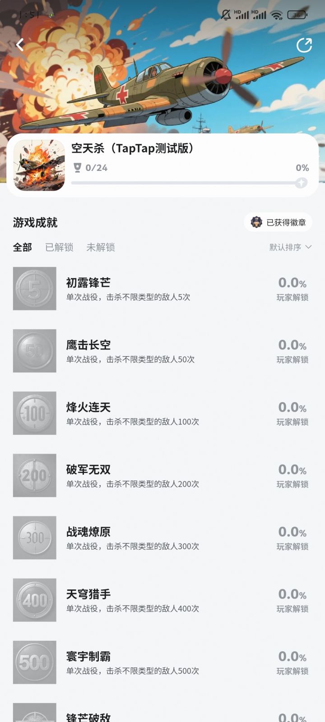The width and height of the screenshot is (325, 722).
Task: Tap the 空天杀（TapTap测试版） game title
Action: 133,148
